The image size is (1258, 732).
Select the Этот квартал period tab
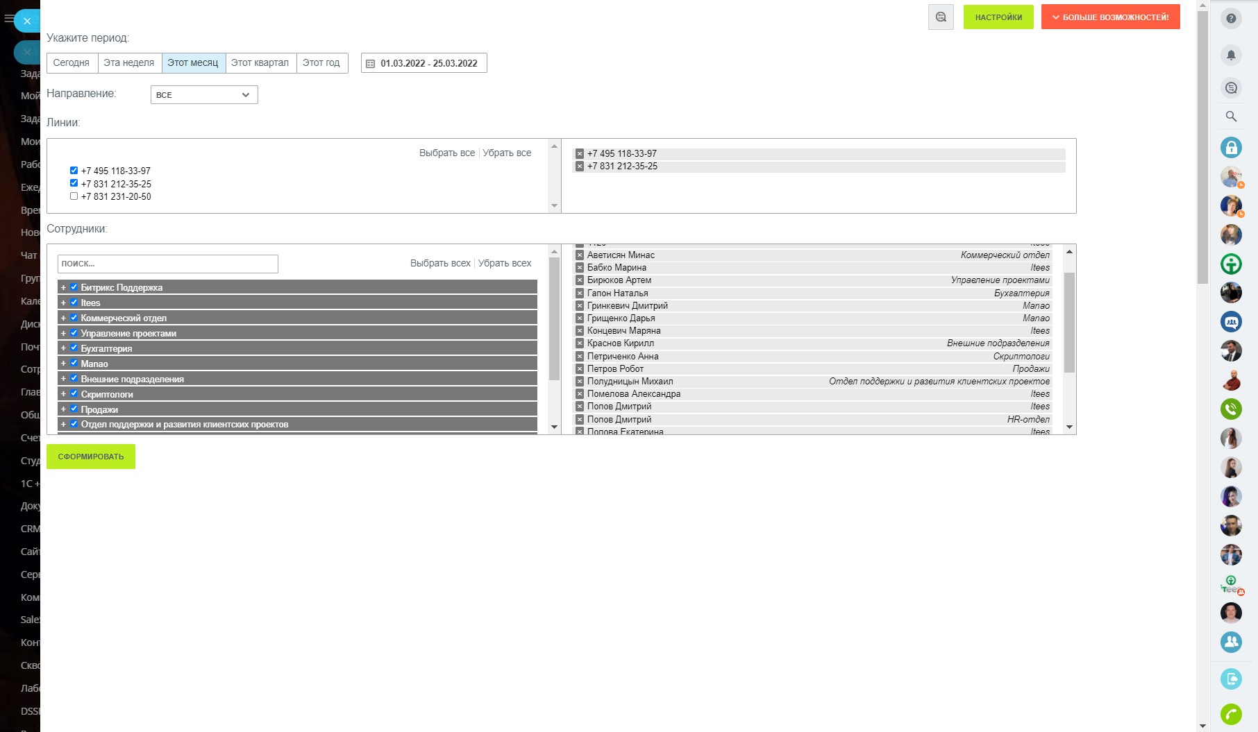coord(260,63)
